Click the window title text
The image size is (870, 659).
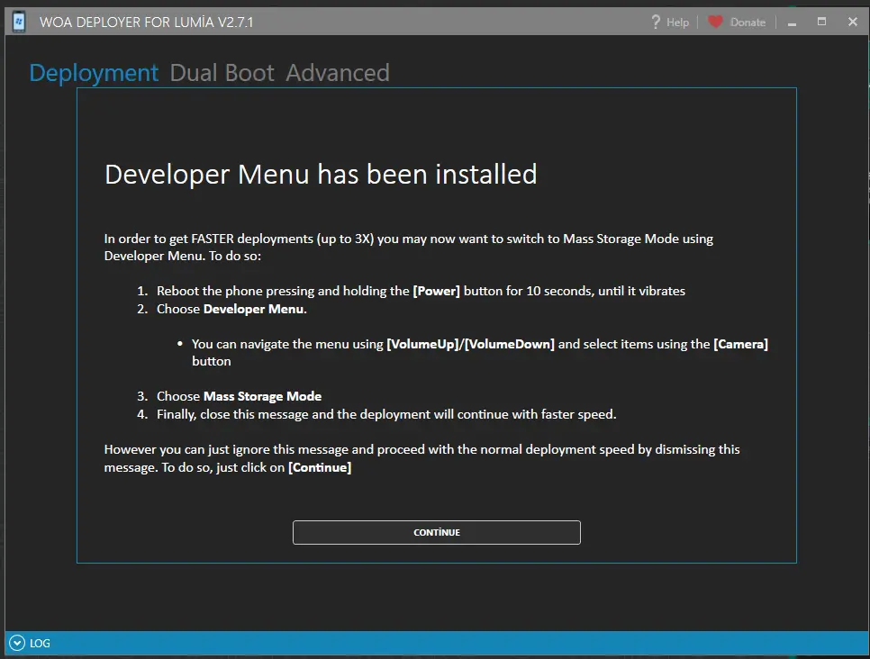[x=147, y=23]
